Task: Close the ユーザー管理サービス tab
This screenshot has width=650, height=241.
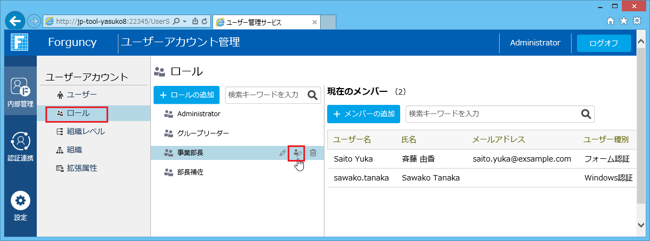Action: (315, 22)
